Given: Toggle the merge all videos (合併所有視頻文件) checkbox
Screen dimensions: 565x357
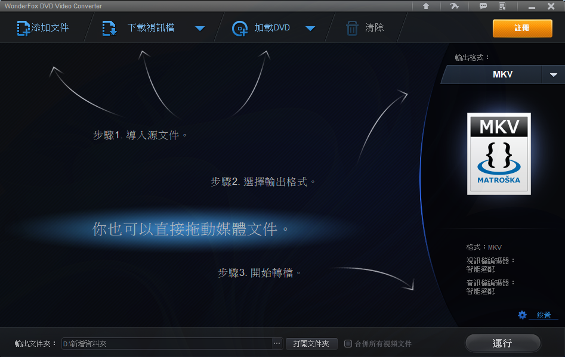Looking at the screenshot, I should 348,344.
